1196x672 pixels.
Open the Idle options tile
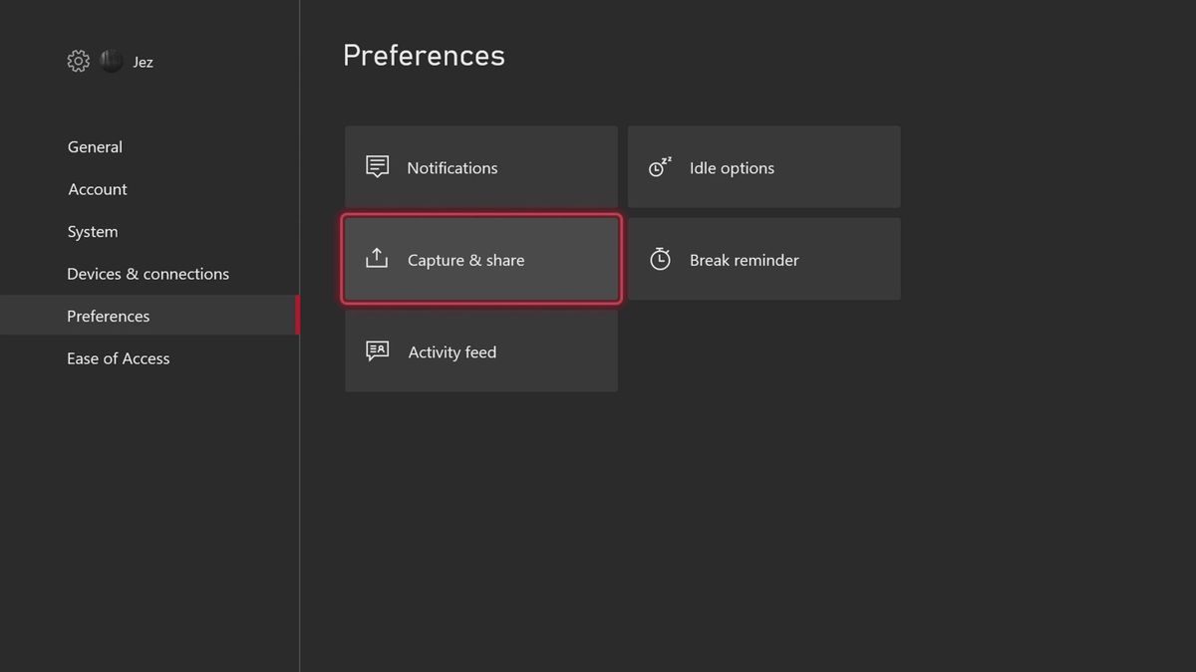pos(763,166)
